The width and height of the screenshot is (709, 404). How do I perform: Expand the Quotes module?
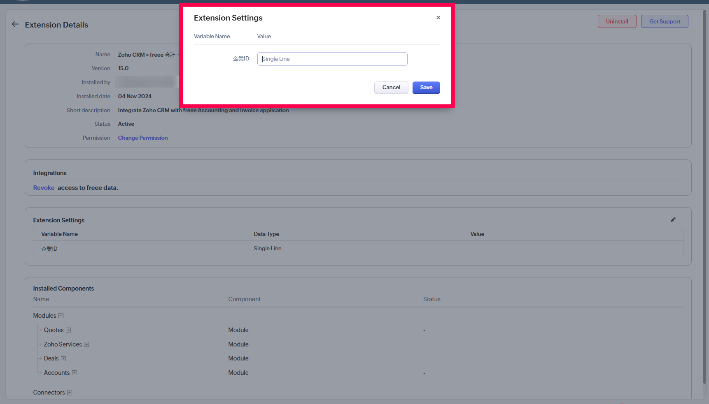(68, 330)
